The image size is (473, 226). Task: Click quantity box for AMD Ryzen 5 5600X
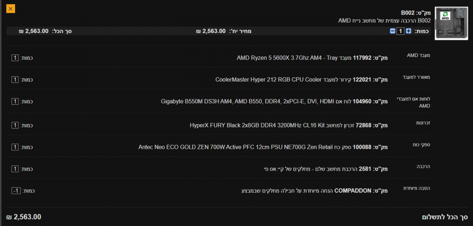click(x=15, y=58)
